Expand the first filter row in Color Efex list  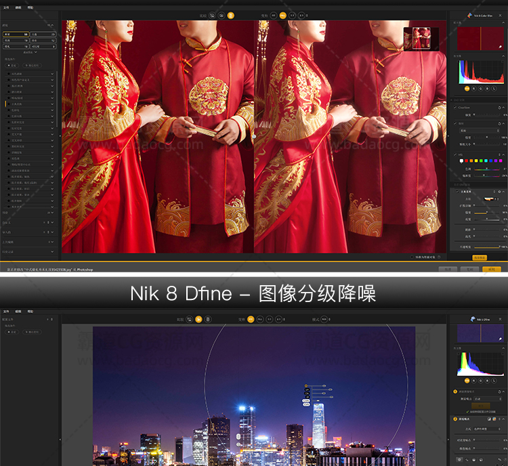tap(52, 74)
